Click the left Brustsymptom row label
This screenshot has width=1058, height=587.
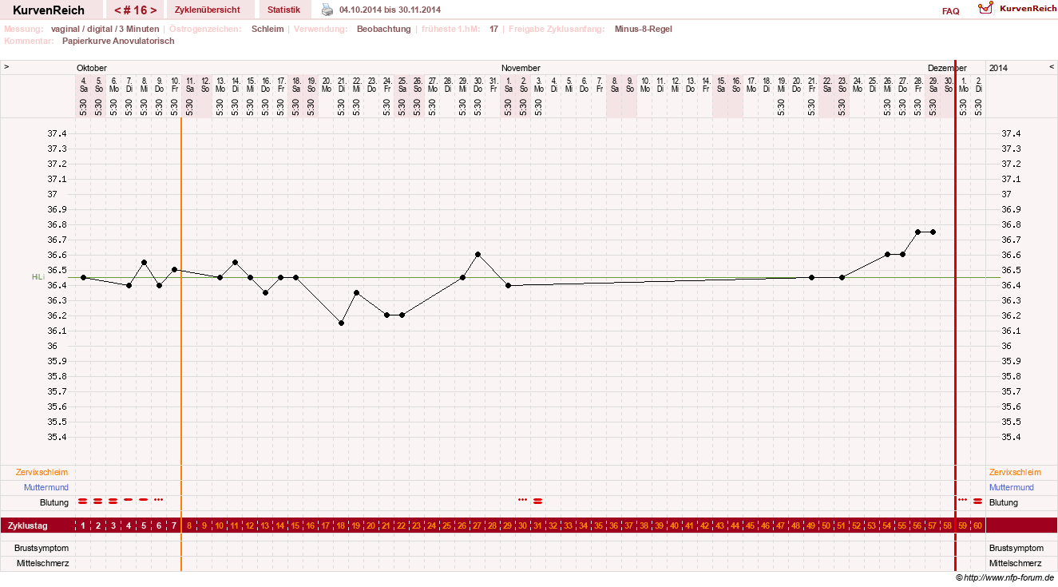pyautogui.click(x=42, y=548)
